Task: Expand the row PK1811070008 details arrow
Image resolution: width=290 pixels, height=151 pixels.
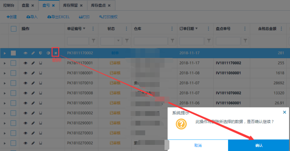Action: tap(5, 93)
